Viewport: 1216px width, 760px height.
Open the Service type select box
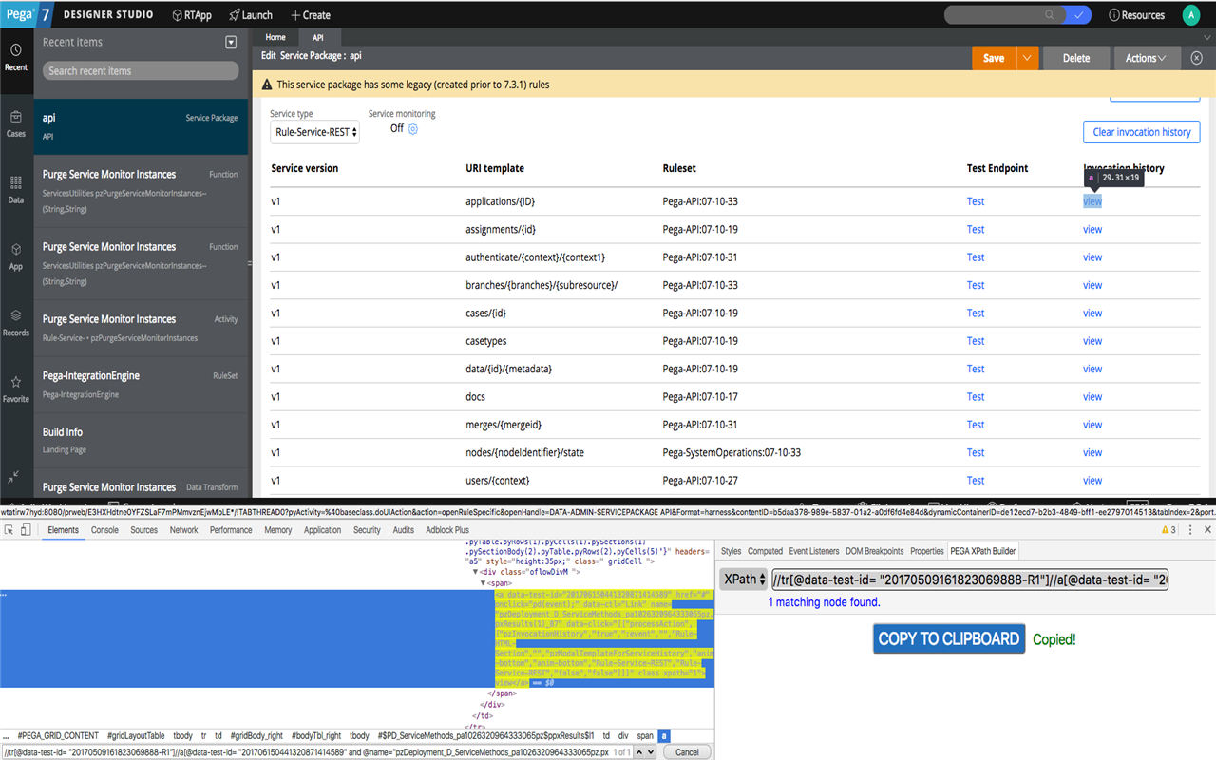315,132
